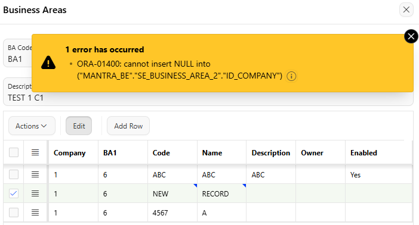Open row actions menu for NEW RECORD row

point(35,193)
